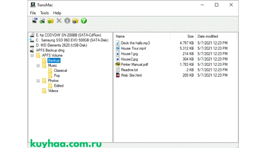Select the Classical folder label
263x148 pixels.
tap(60, 71)
